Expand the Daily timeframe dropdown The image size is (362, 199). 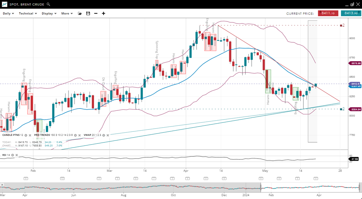click(x=8, y=14)
